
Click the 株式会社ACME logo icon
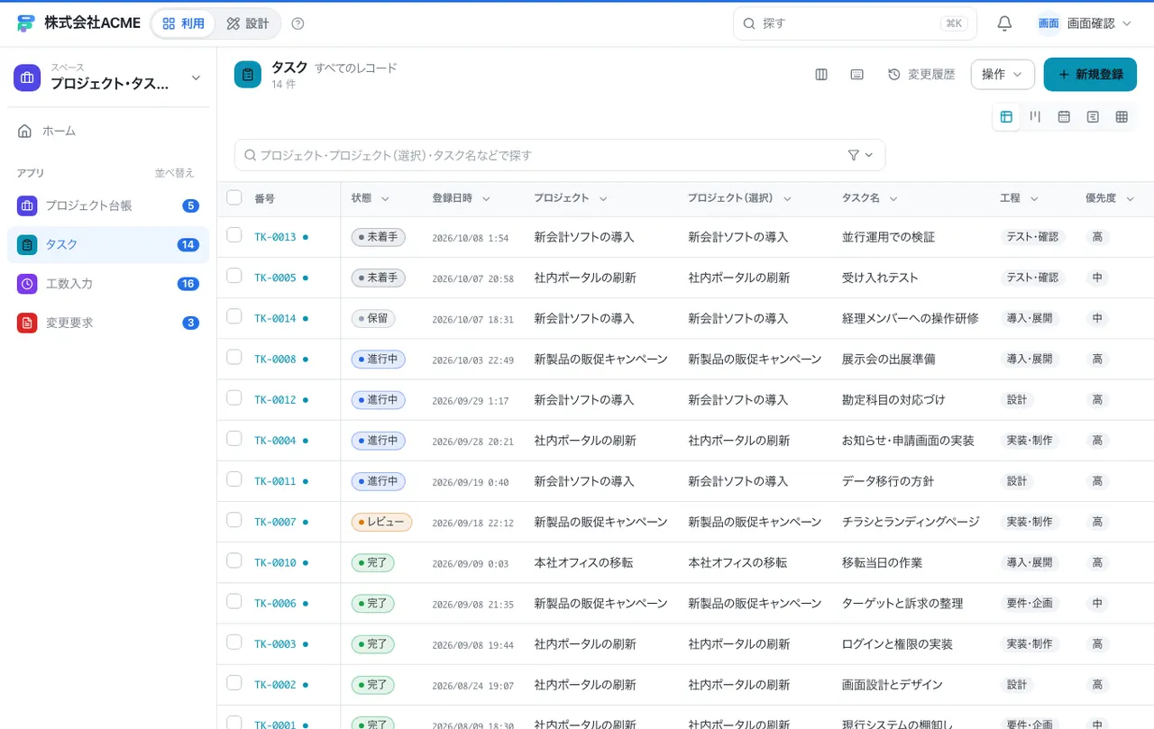tap(25, 23)
